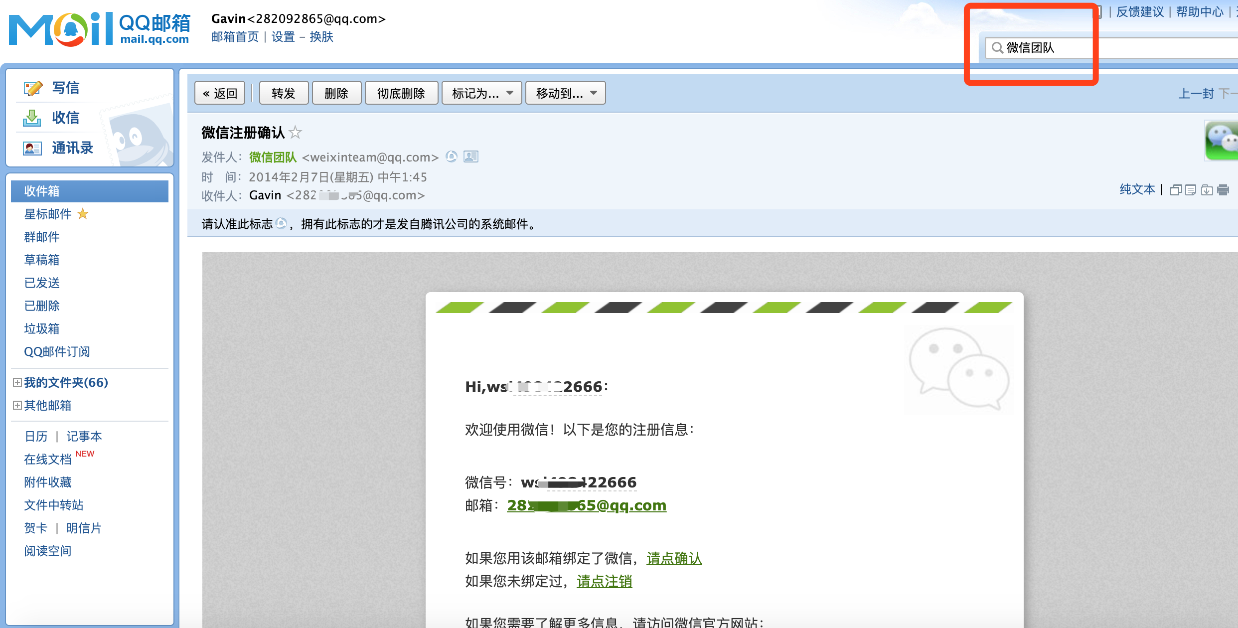This screenshot has height=628, width=1238.
Task: Expand the 我的文件夹(66) tree
Action: 17,382
